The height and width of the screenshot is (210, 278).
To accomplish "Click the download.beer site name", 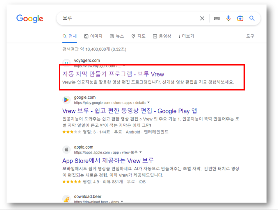I will click(x=88, y=196).
